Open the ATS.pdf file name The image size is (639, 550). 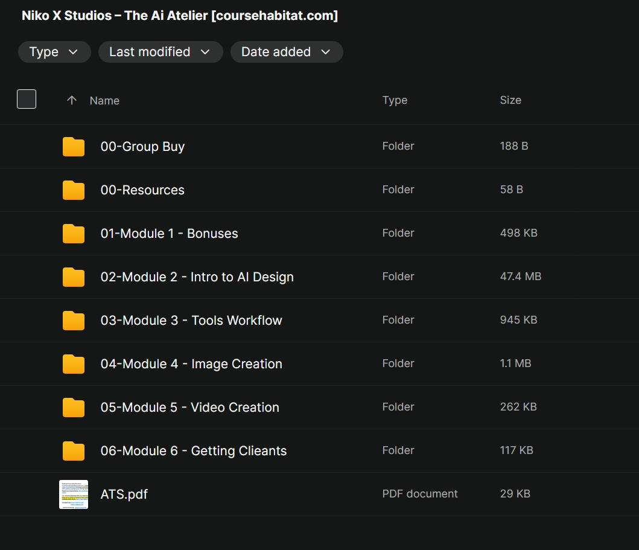pos(124,494)
